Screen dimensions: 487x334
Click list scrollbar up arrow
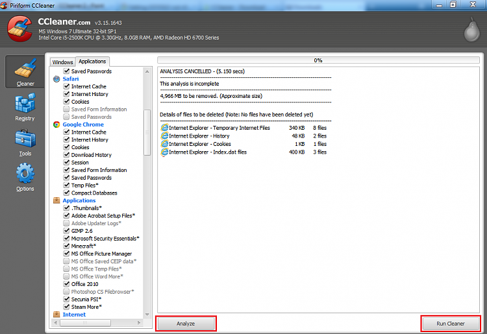coord(147,71)
